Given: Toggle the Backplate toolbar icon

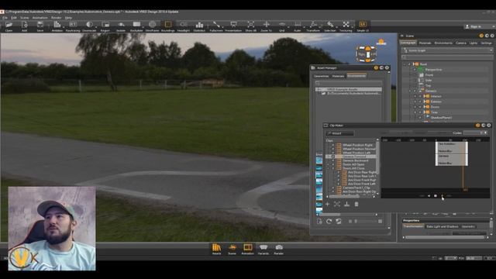Looking at the screenshot, I should pos(136,25).
